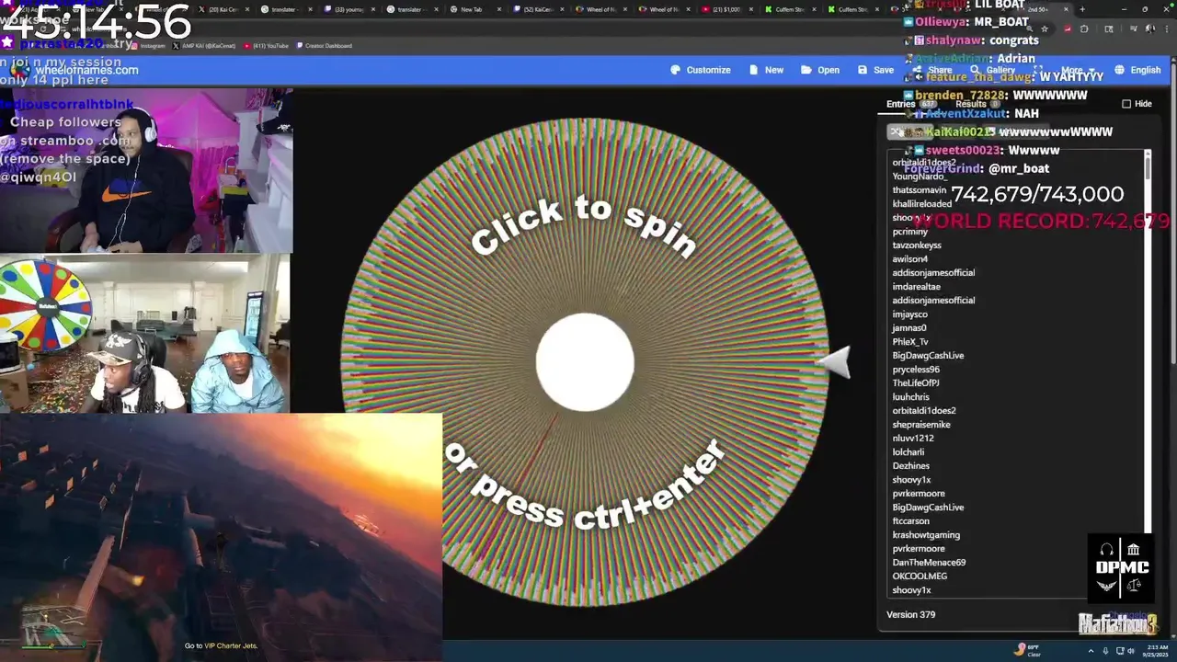The height and width of the screenshot is (662, 1177).
Task: Click entry 'lolcharli' in the list
Action: click(x=908, y=452)
